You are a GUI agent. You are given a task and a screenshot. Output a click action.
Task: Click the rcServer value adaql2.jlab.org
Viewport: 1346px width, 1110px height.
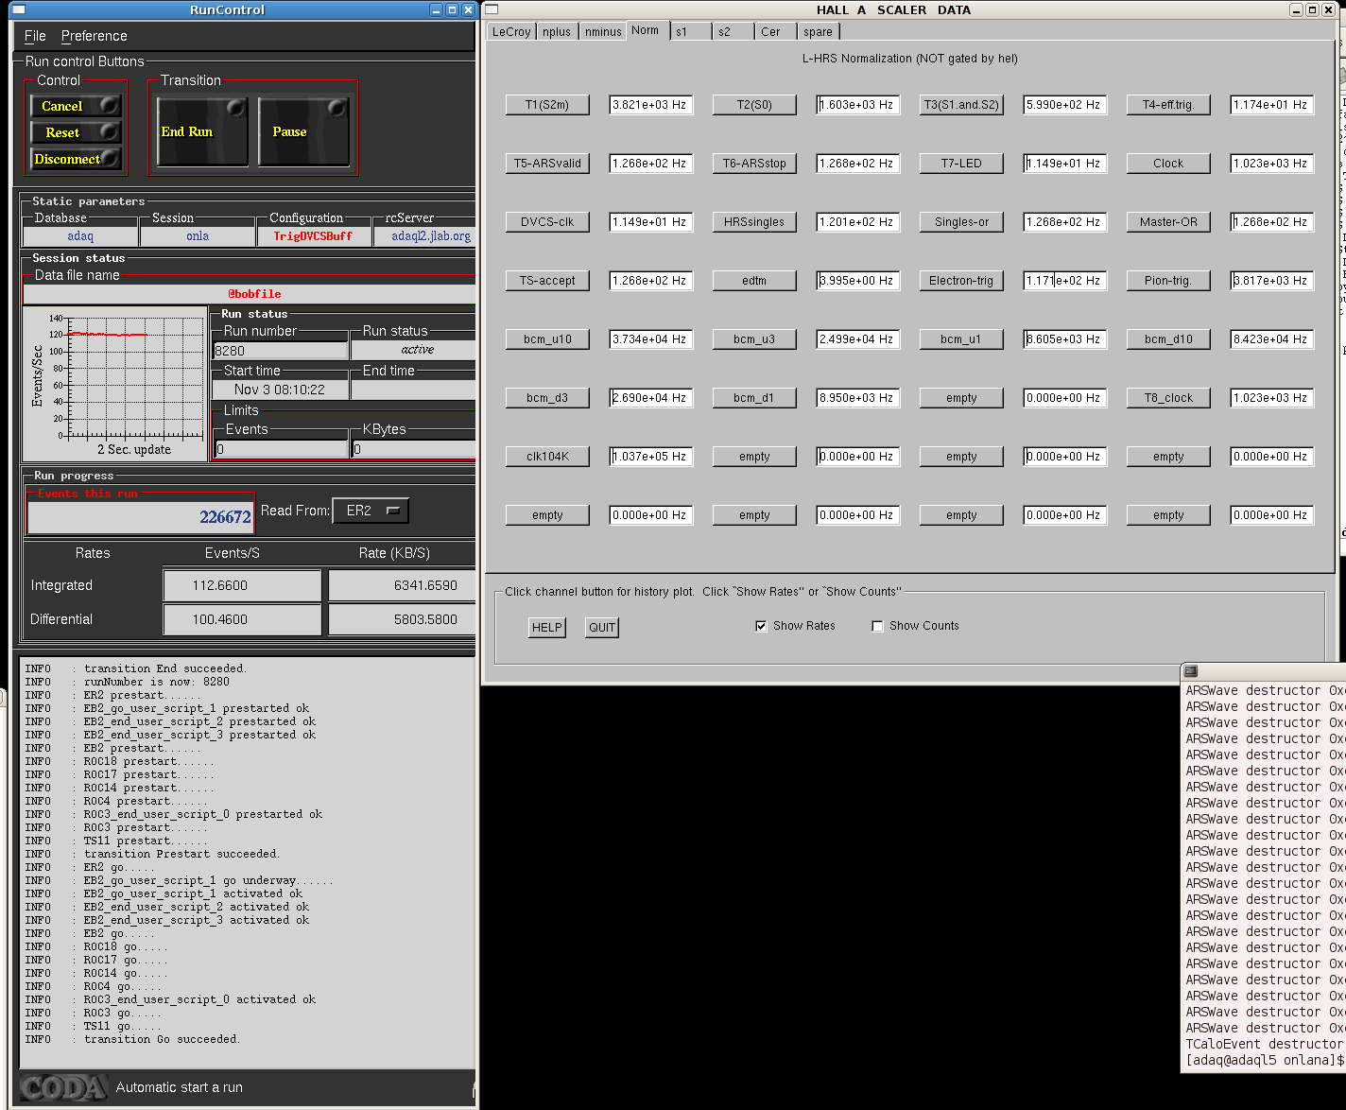click(431, 236)
